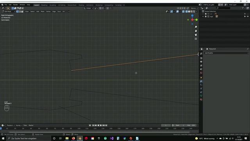Click the outliner filter funnel icon
The height and width of the screenshot is (141, 250).
tap(243, 8)
